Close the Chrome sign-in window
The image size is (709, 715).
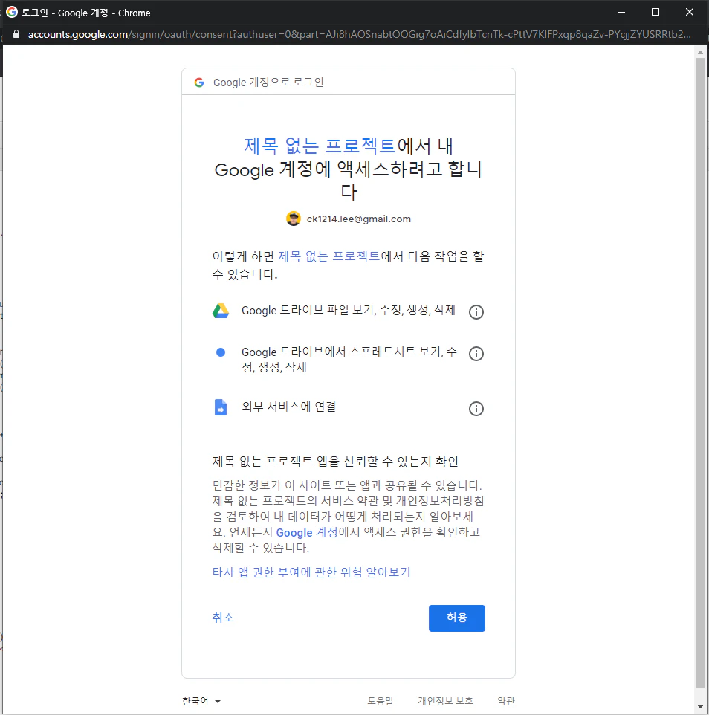(x=690, y=13)
